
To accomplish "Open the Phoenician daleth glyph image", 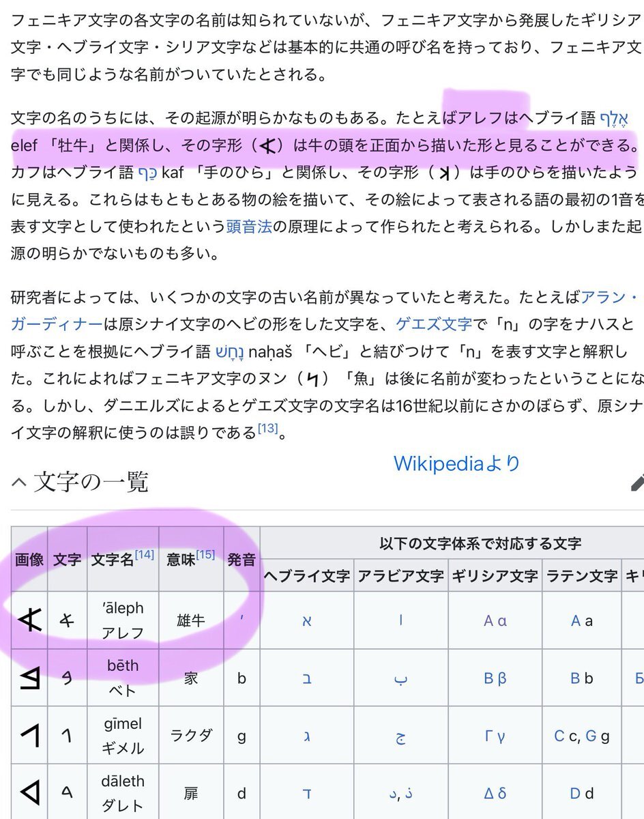I will click(29, 793).
